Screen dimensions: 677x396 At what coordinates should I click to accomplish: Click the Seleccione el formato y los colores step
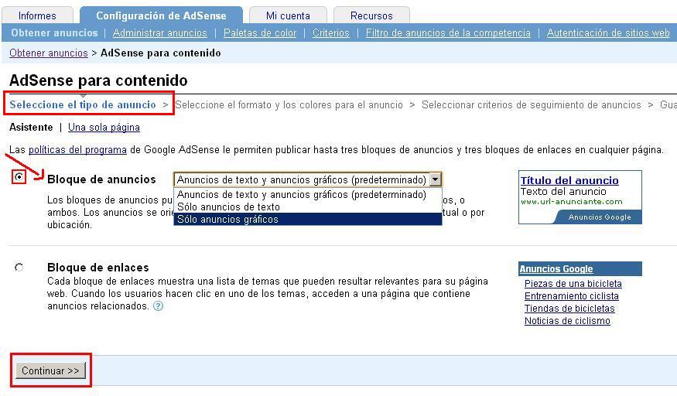coord(289,105)
